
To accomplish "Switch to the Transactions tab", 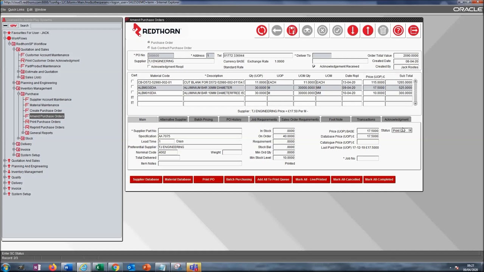I will pos(366,119).
